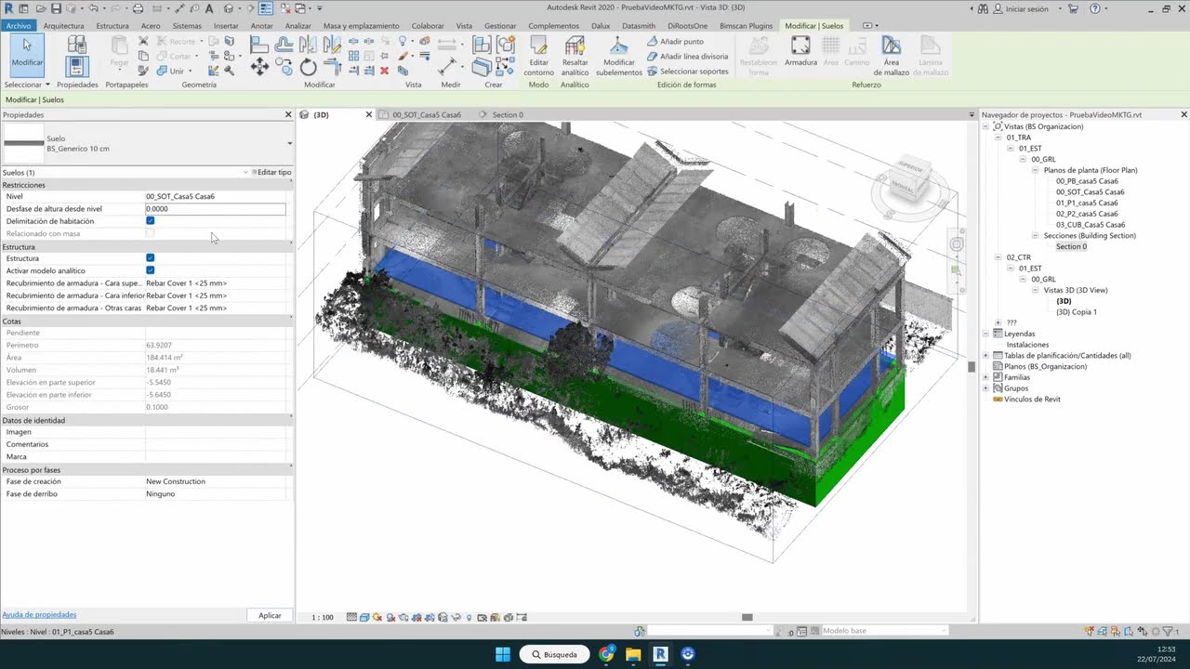The image size is (1190, 669).
Task: Click the Aplicar button
Action: (270, 615)
